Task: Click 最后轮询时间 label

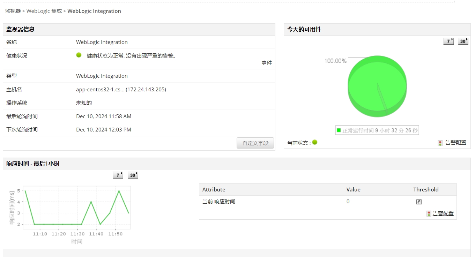Action: click(x=22, y=116)
